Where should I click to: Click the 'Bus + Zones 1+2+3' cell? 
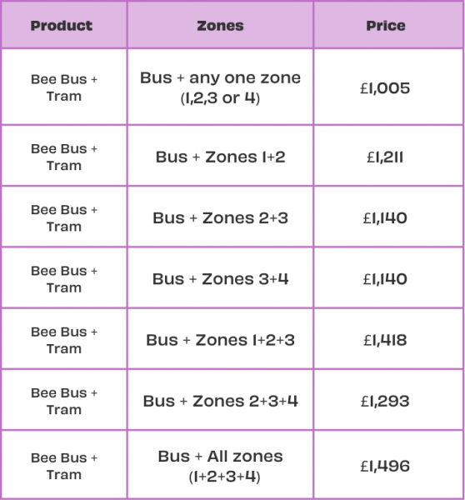[220, 340]
